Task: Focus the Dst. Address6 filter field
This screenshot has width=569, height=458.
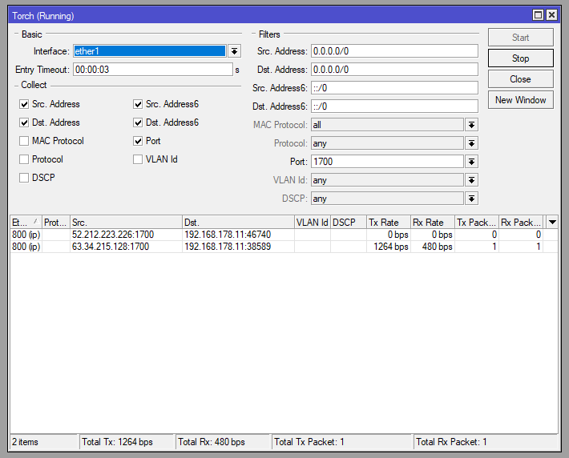Action: [x=393, y=106]
